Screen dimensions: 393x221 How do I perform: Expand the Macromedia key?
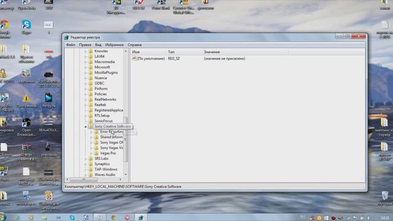[x=85, y=62]
